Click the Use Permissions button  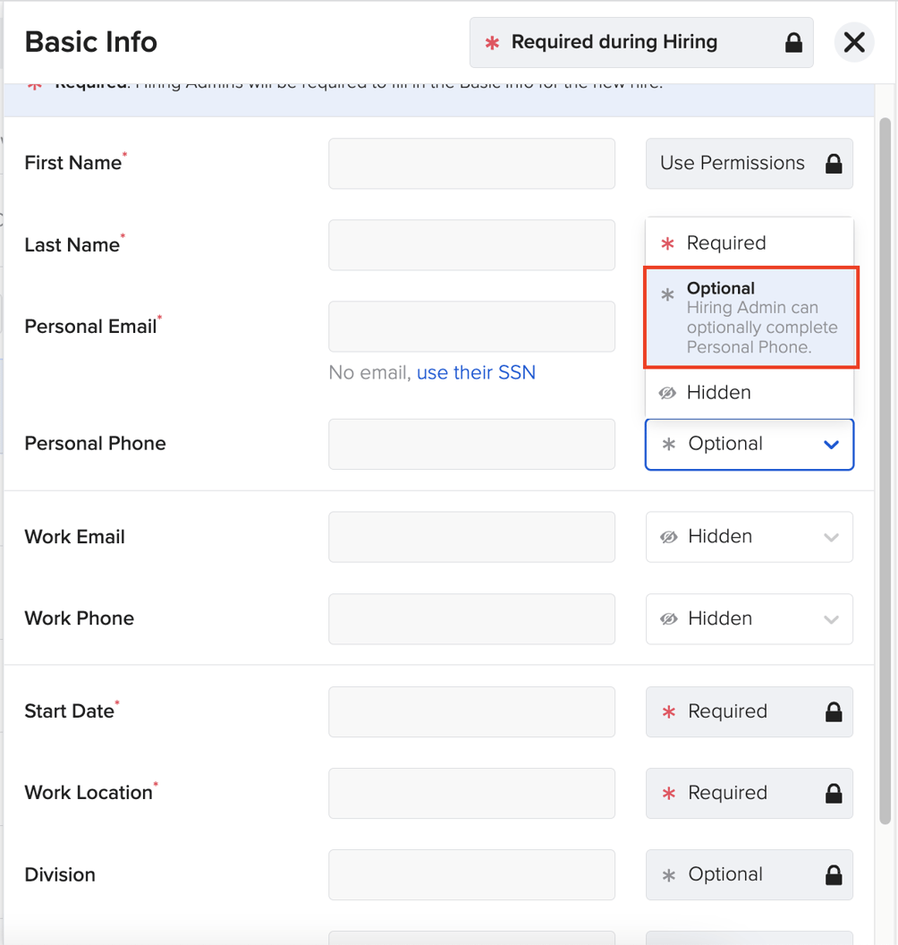point(749,164)
